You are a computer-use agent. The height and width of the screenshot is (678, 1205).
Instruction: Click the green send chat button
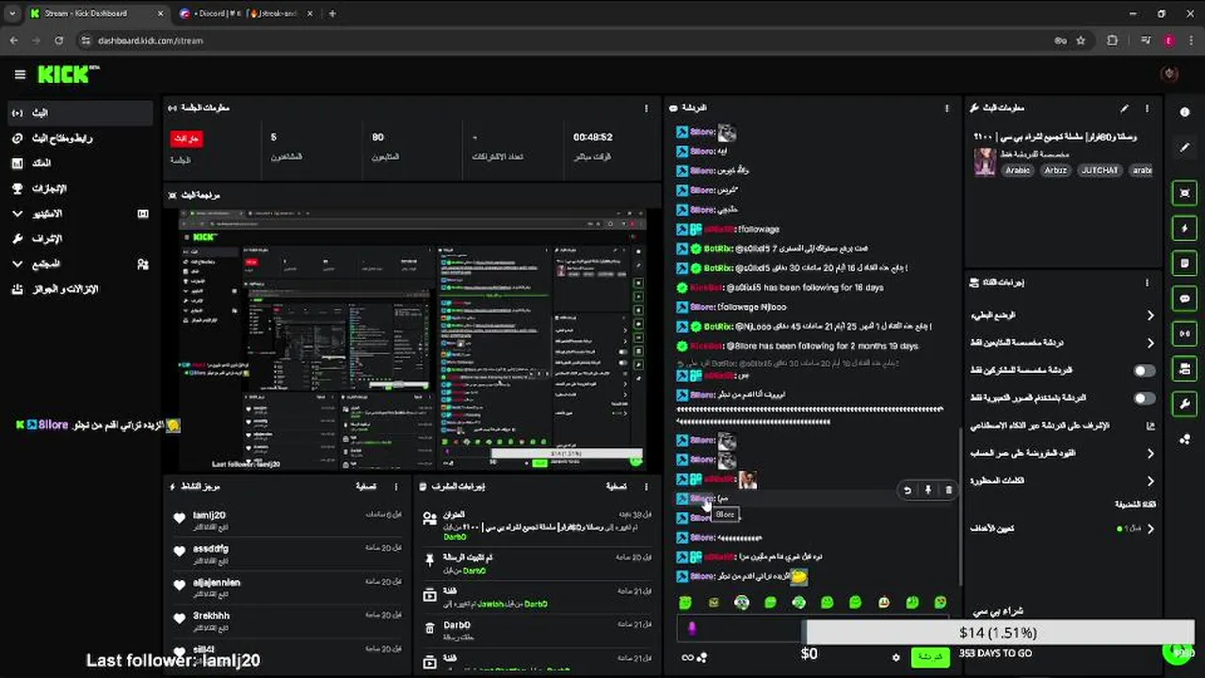[929, 656]
